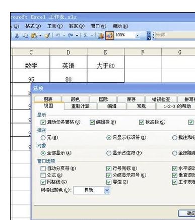Image resolution: width=195 pixels, height=220 pixels.
Task: Expand the Redo history arrow
Action: point(77,36)
